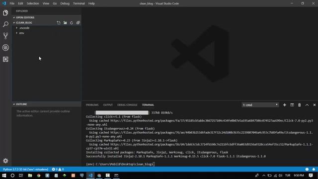318x179 pixels.
Task: Click New Folder icon in CLEAN_BLOG header
Action: pos(65,23)
